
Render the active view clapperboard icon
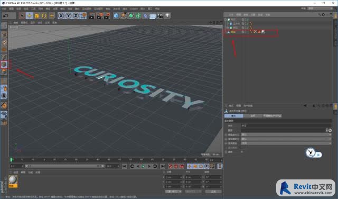(91, 16)
